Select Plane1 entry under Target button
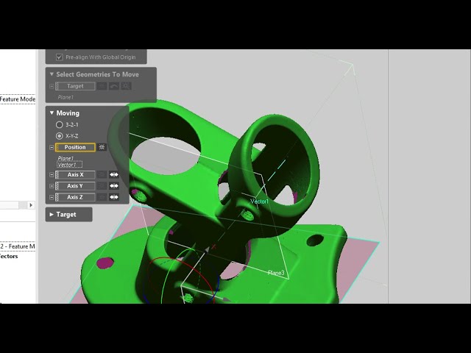This screenshot has width=471, height=353. [x=65, y=97]
